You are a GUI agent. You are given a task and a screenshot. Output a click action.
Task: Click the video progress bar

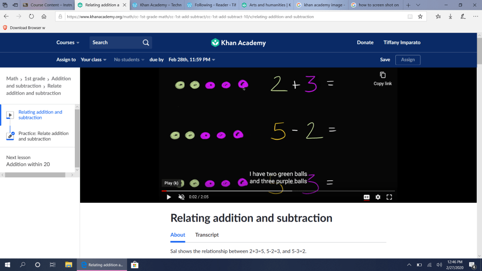click(x=278, y=191)
